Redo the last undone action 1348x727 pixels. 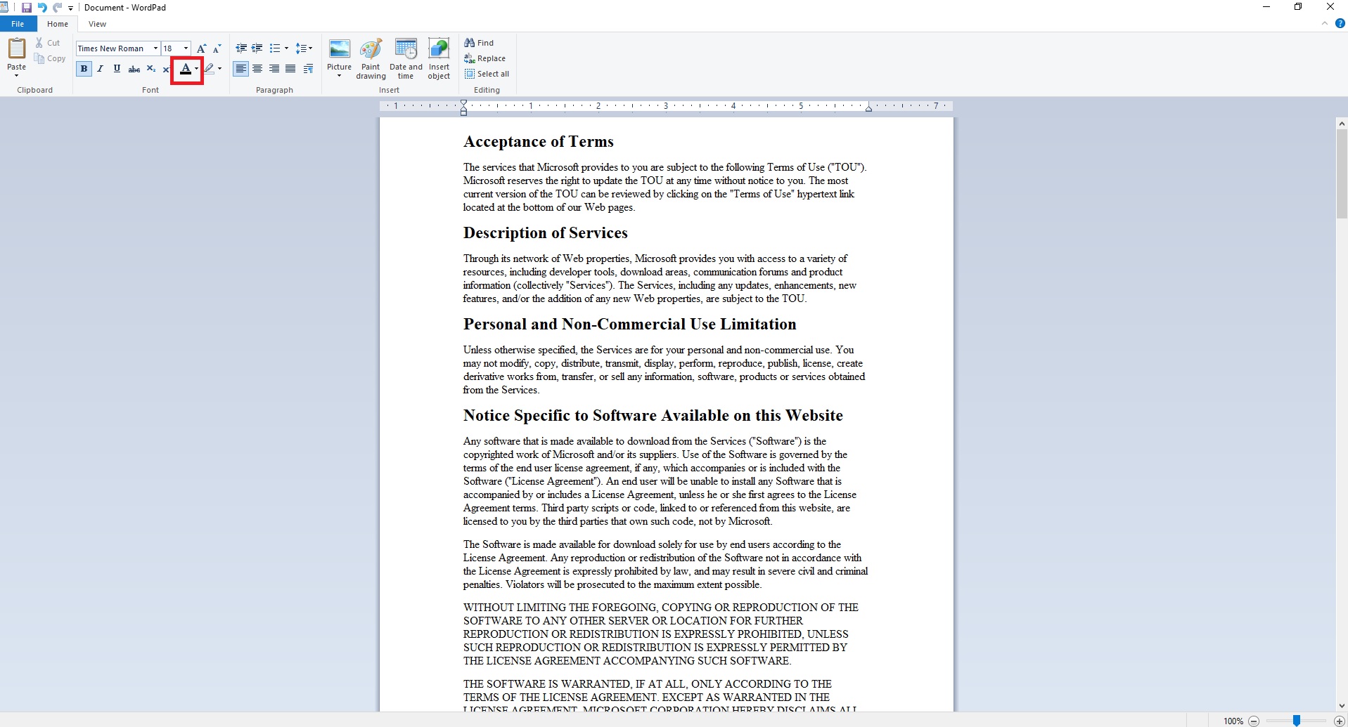point(58,8)
